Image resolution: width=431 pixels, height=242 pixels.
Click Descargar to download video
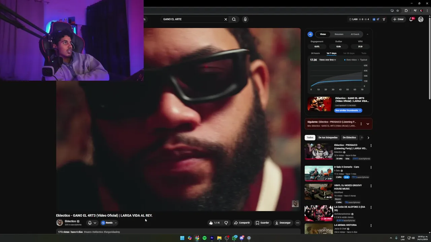pyautogui.click(x=283, y=223)
